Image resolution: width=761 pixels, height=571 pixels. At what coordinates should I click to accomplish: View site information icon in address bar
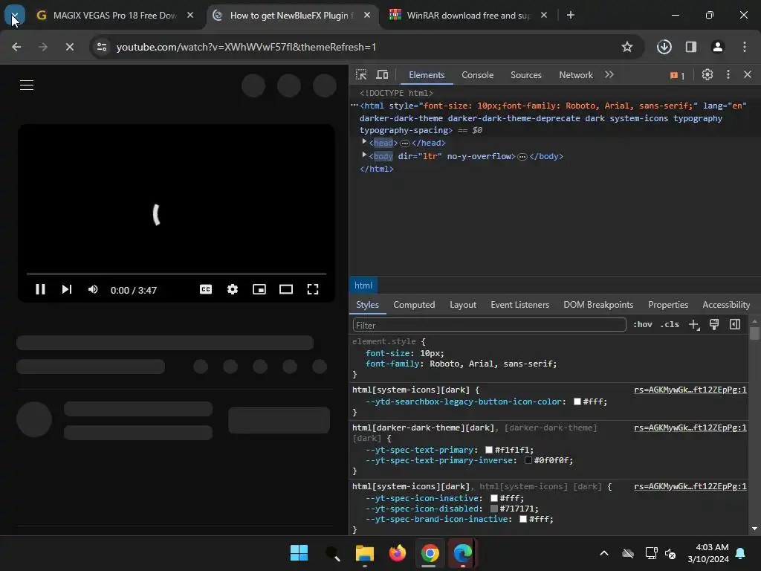101,47
